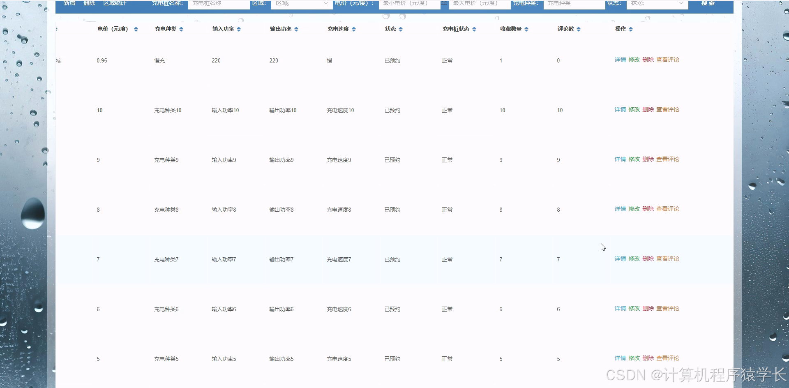Sort by 收藏数量 column arrows
This screenshot has height=388, width=789.
526,29
